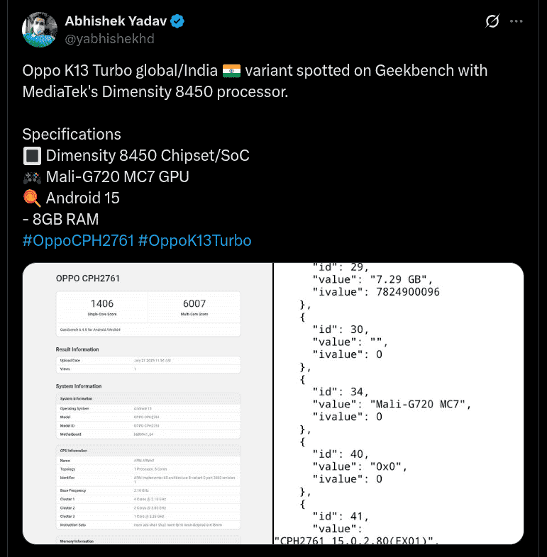Click the blue verified badge
This screenshot has height=557, width=547.
(177, 21)
